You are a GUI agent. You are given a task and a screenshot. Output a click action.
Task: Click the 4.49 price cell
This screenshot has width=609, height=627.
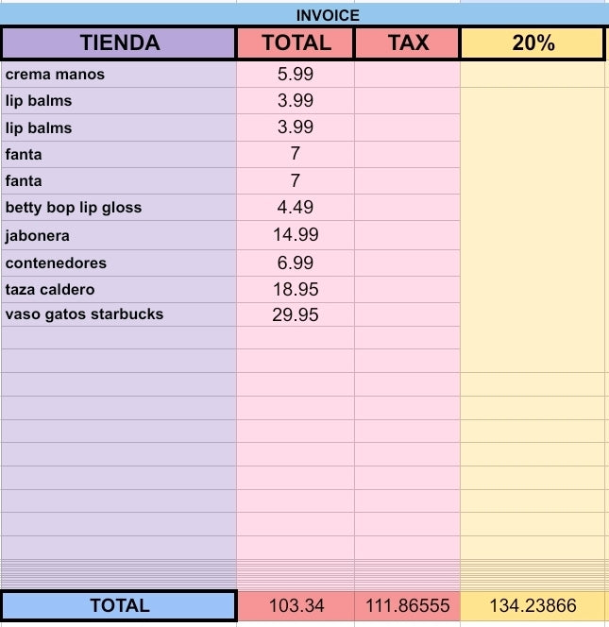pyautogui.click(x=296, y=208)
